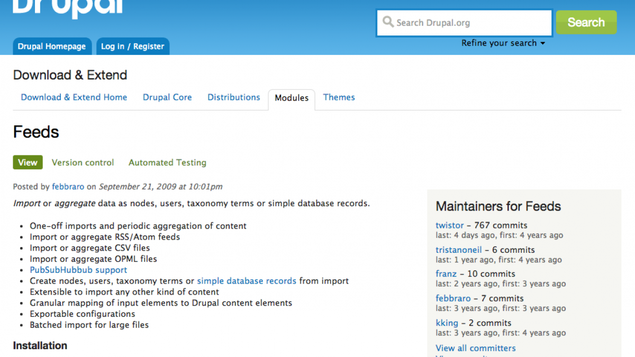Click 'Extensible to import any other kind' bullet

[124, 292]
